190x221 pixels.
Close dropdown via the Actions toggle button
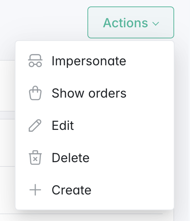click(131, 22)
